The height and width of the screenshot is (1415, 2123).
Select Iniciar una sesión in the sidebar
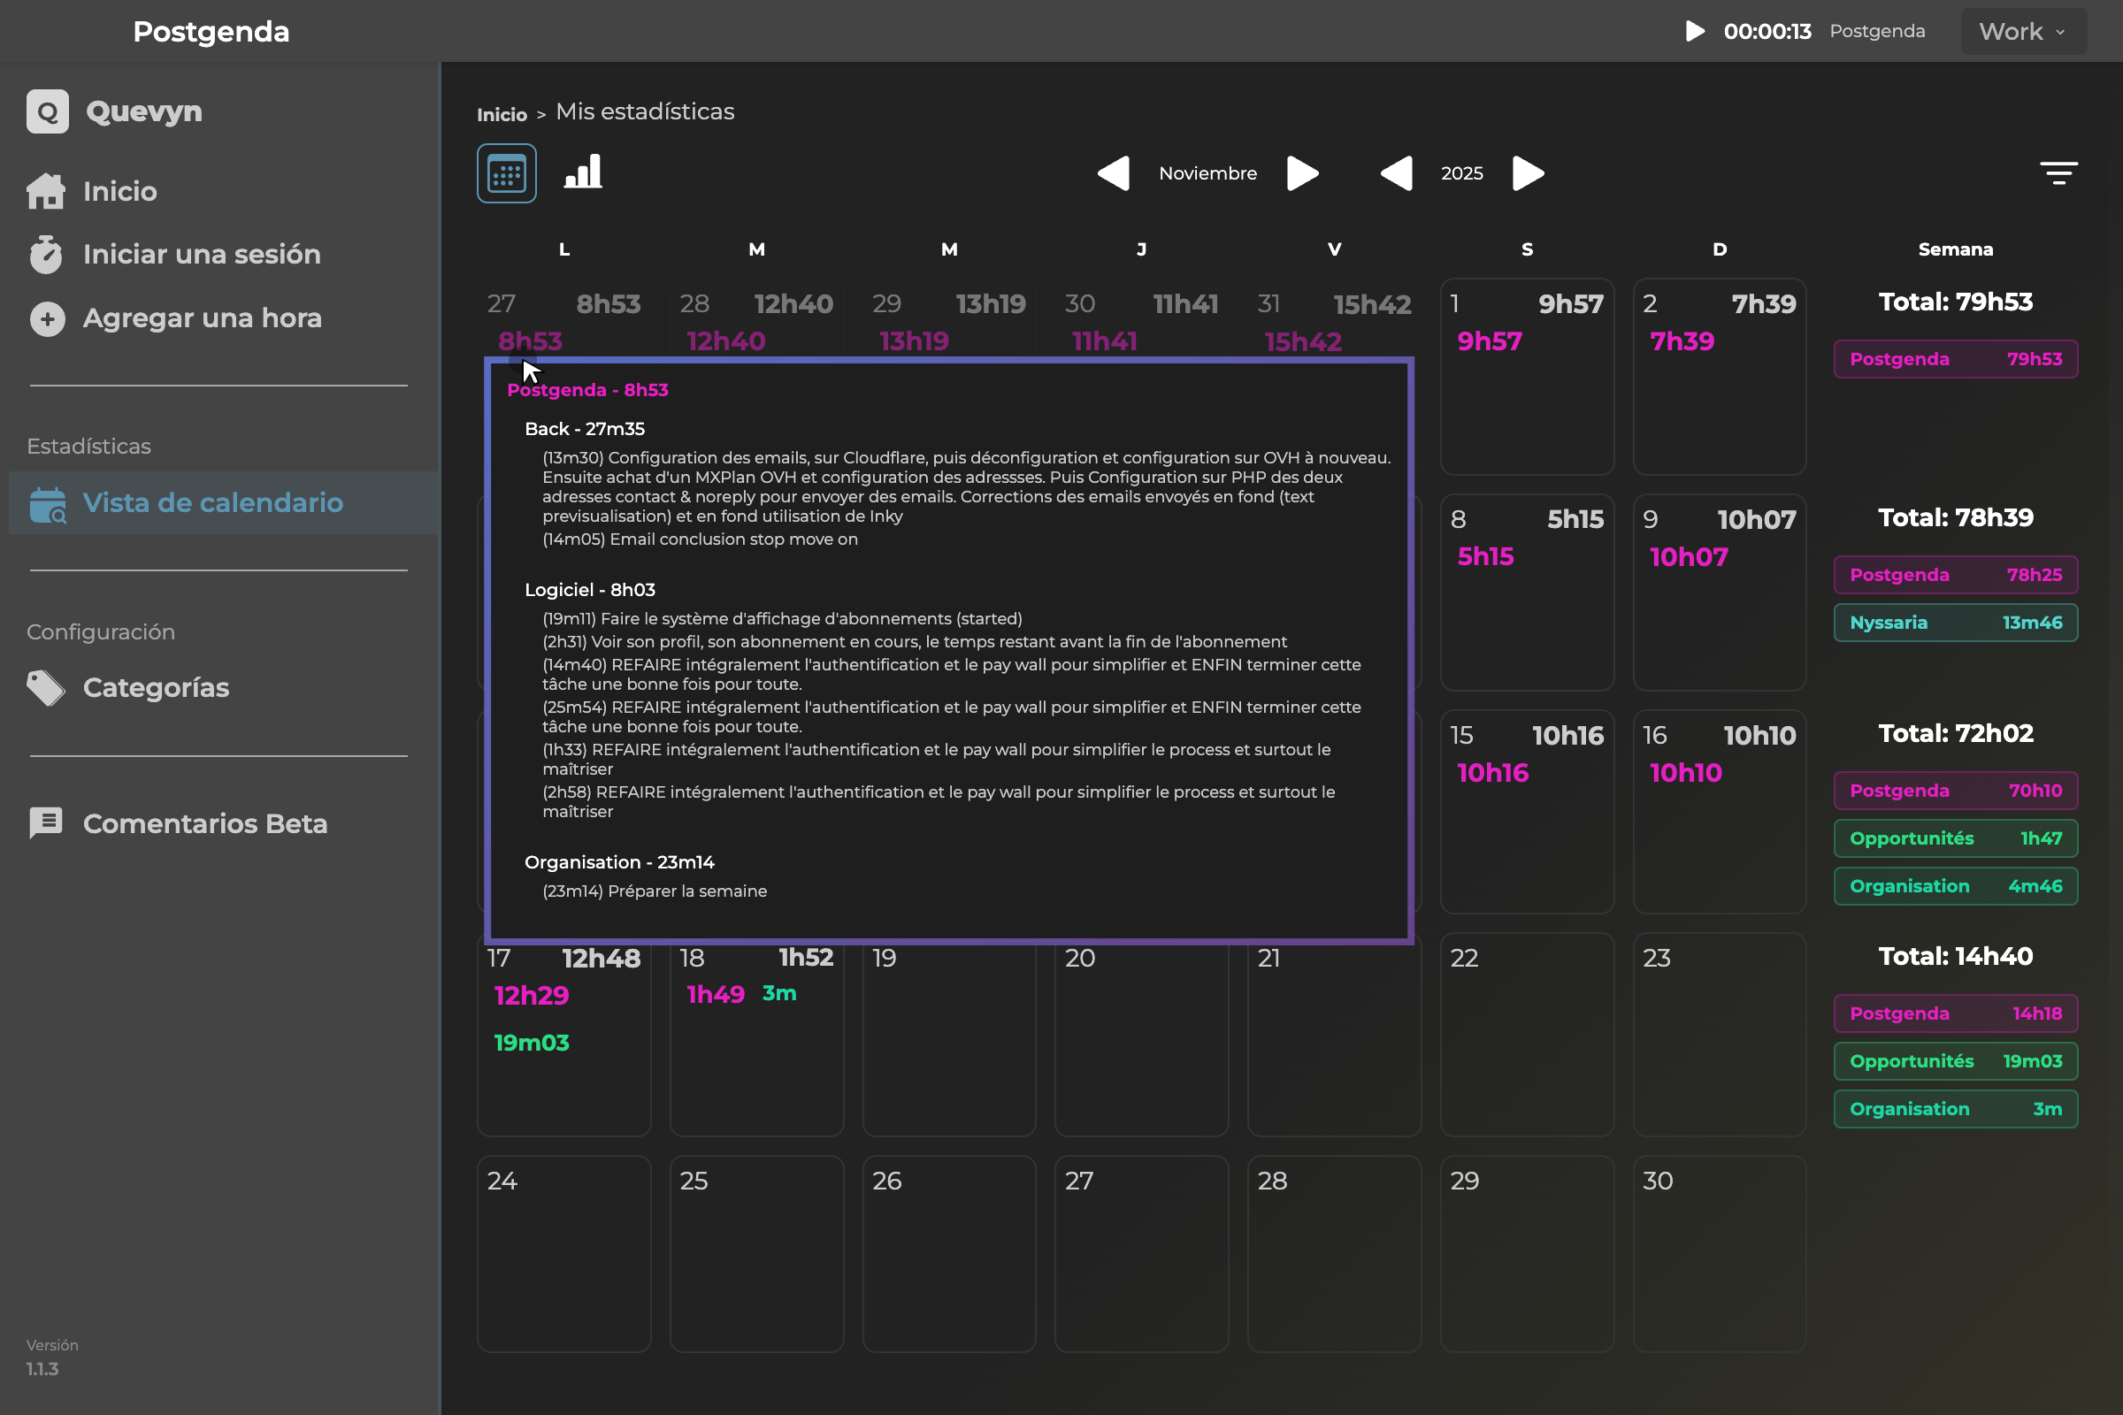pyautogui.click(x=174, y=255)
